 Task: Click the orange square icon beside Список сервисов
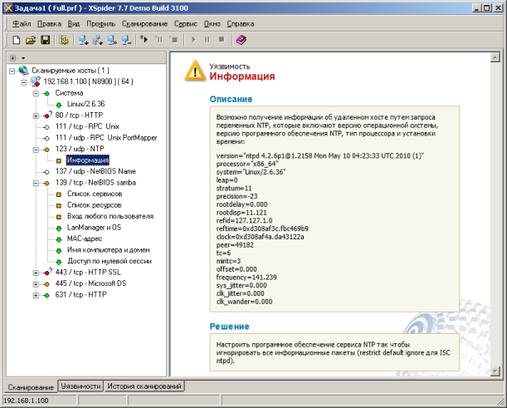(59, 194)
